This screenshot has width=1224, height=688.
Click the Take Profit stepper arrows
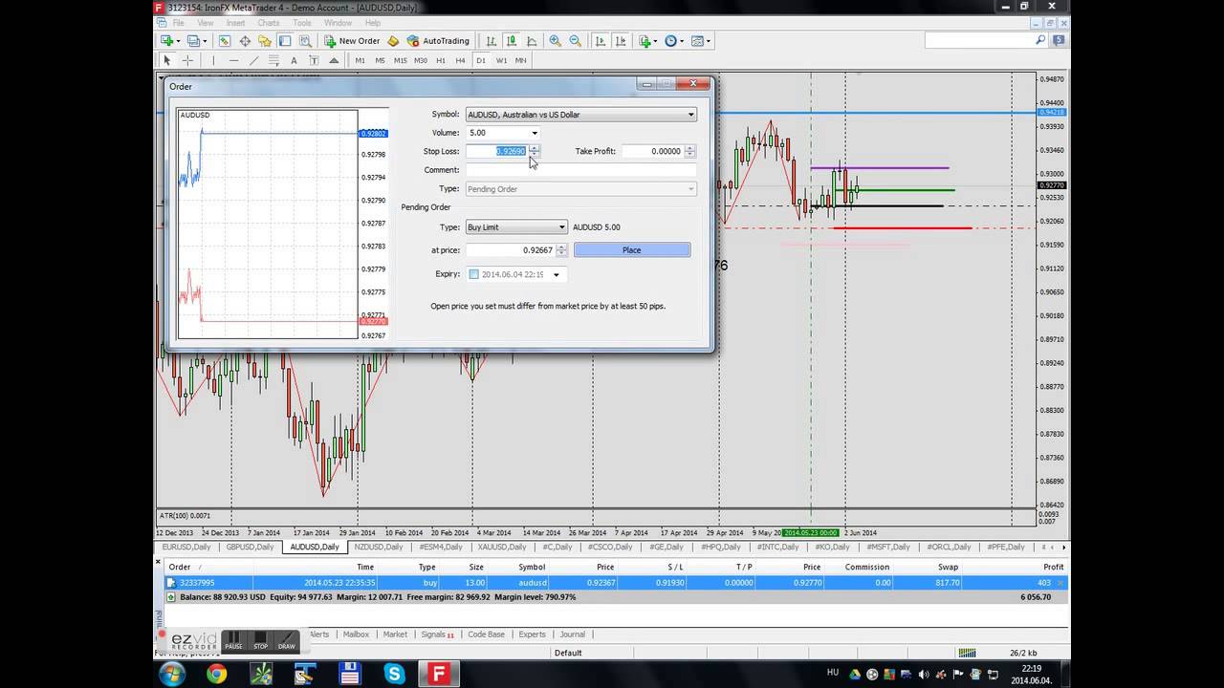click(x=690, y=151)
